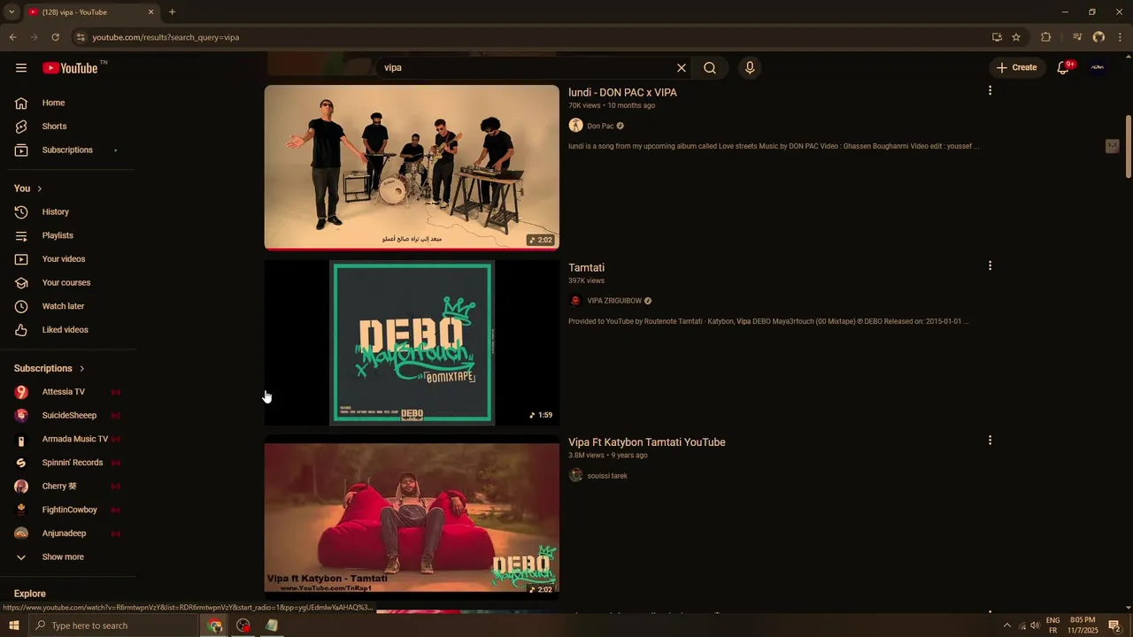Go to Subscriptions in the sidebar

click(67, 150)
